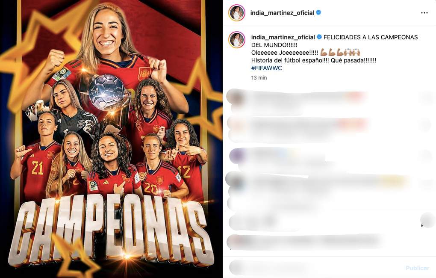Click the blurred save icon above Publicar

[427, 220]
